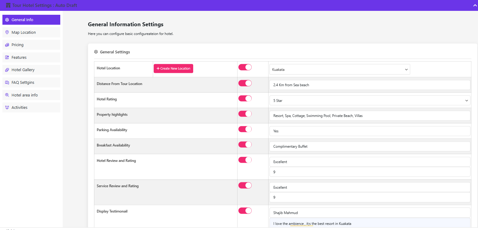Turn off the Display Testimonail toggle
Image resolution: width=478 pixels, height=230 pixels.
pos(245,211)
